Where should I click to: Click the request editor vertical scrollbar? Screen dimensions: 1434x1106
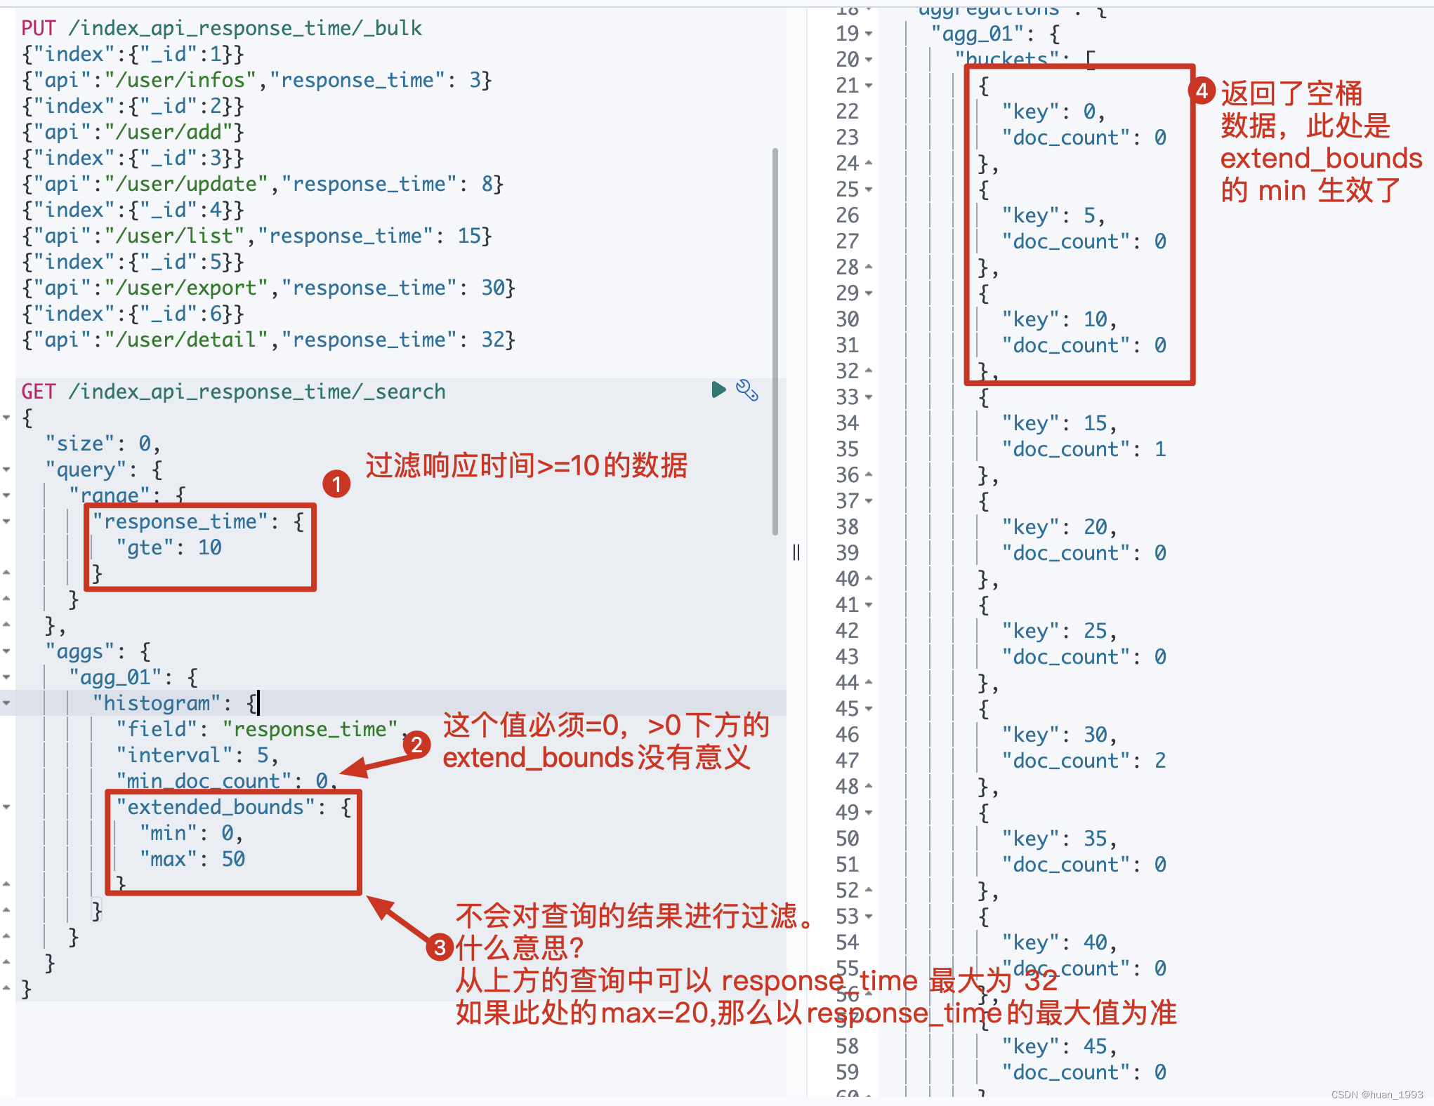point(775,342)
